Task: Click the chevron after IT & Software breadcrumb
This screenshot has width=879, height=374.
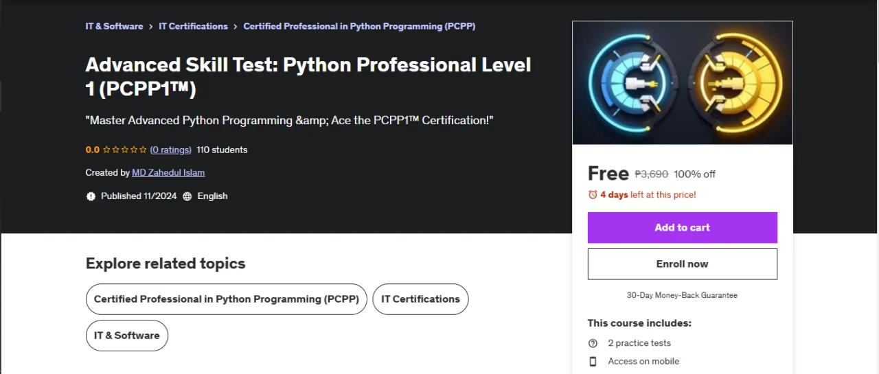Action: (x=151, y=26)
